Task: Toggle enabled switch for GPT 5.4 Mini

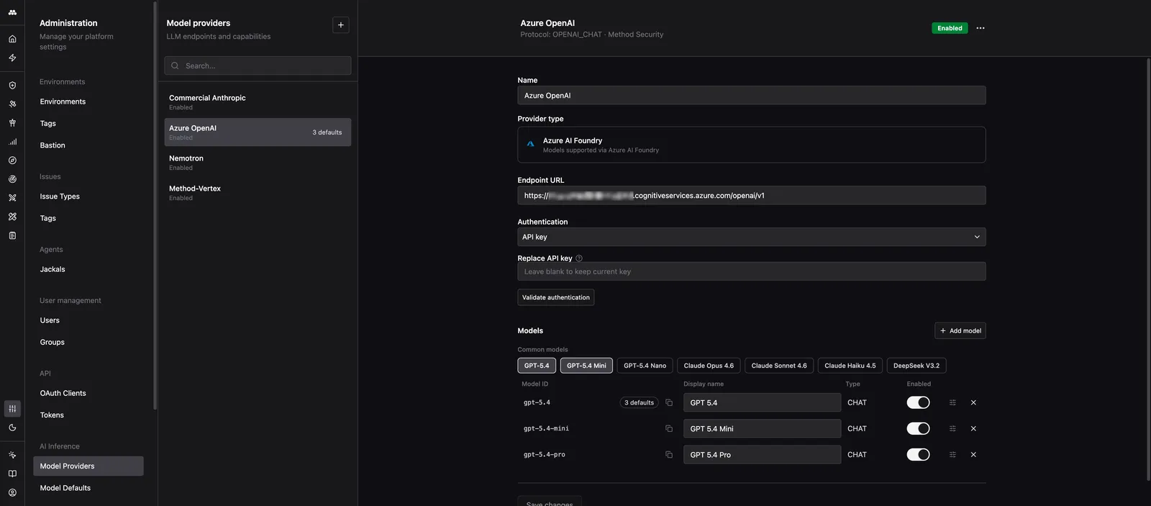Action: (x=918, y=429)
